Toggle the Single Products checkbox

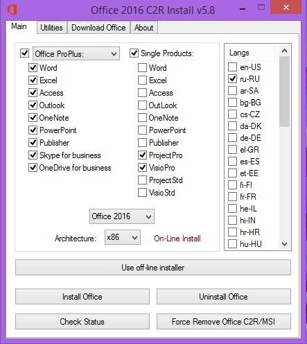click(134, 53)
